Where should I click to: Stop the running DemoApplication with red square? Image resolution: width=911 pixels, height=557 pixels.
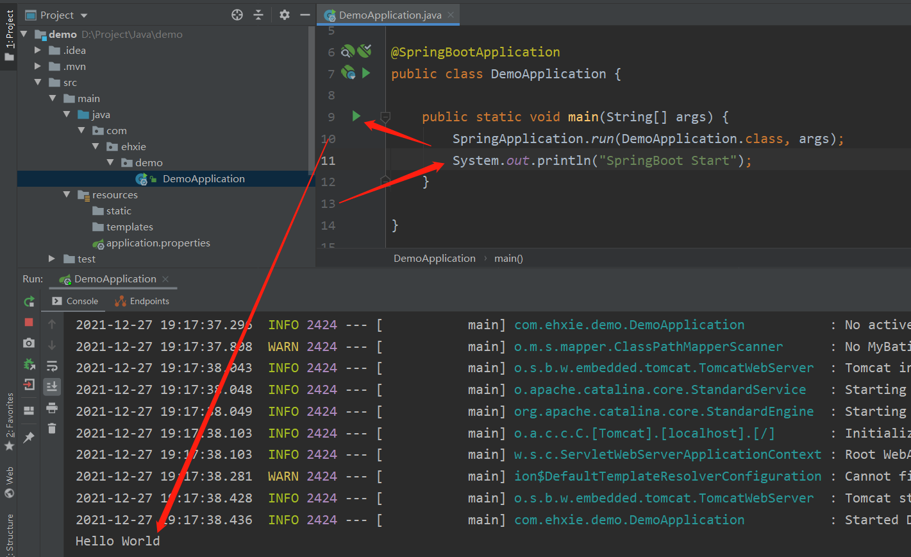tap(29, 322)
